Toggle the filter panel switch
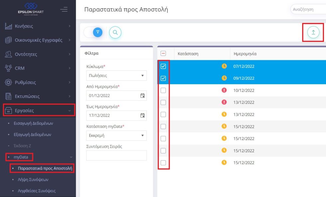 tap(93, 32)
